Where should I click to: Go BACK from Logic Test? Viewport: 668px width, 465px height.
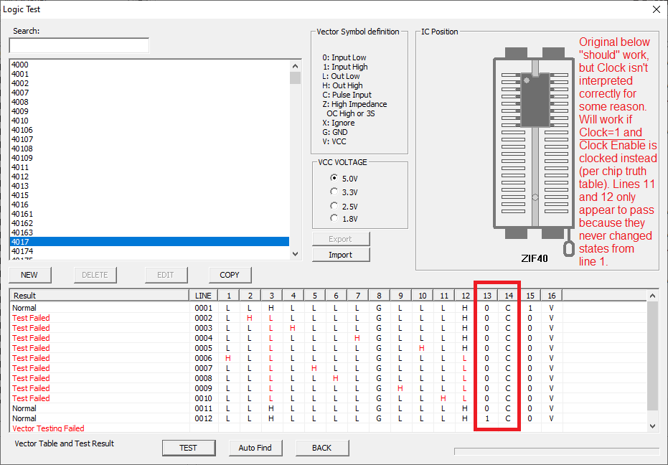click(321, 448)
